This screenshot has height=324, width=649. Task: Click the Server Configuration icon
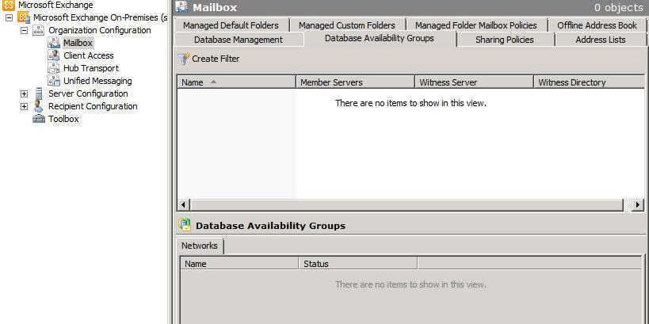point(39,93)
